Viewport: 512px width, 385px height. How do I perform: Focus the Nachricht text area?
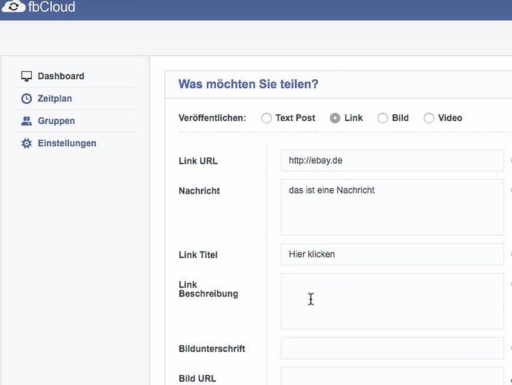coord(392,207)
